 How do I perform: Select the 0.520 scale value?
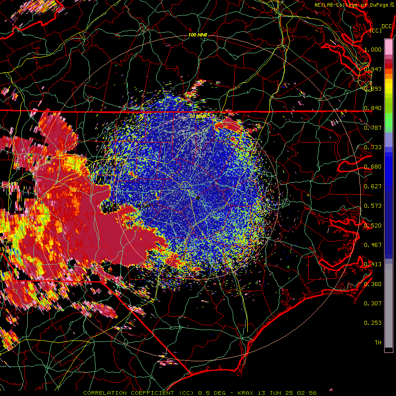(373, 225)
